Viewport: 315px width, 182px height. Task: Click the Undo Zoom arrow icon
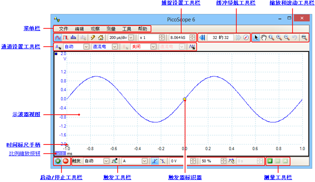pyautogui.click(x=294, y=38)
